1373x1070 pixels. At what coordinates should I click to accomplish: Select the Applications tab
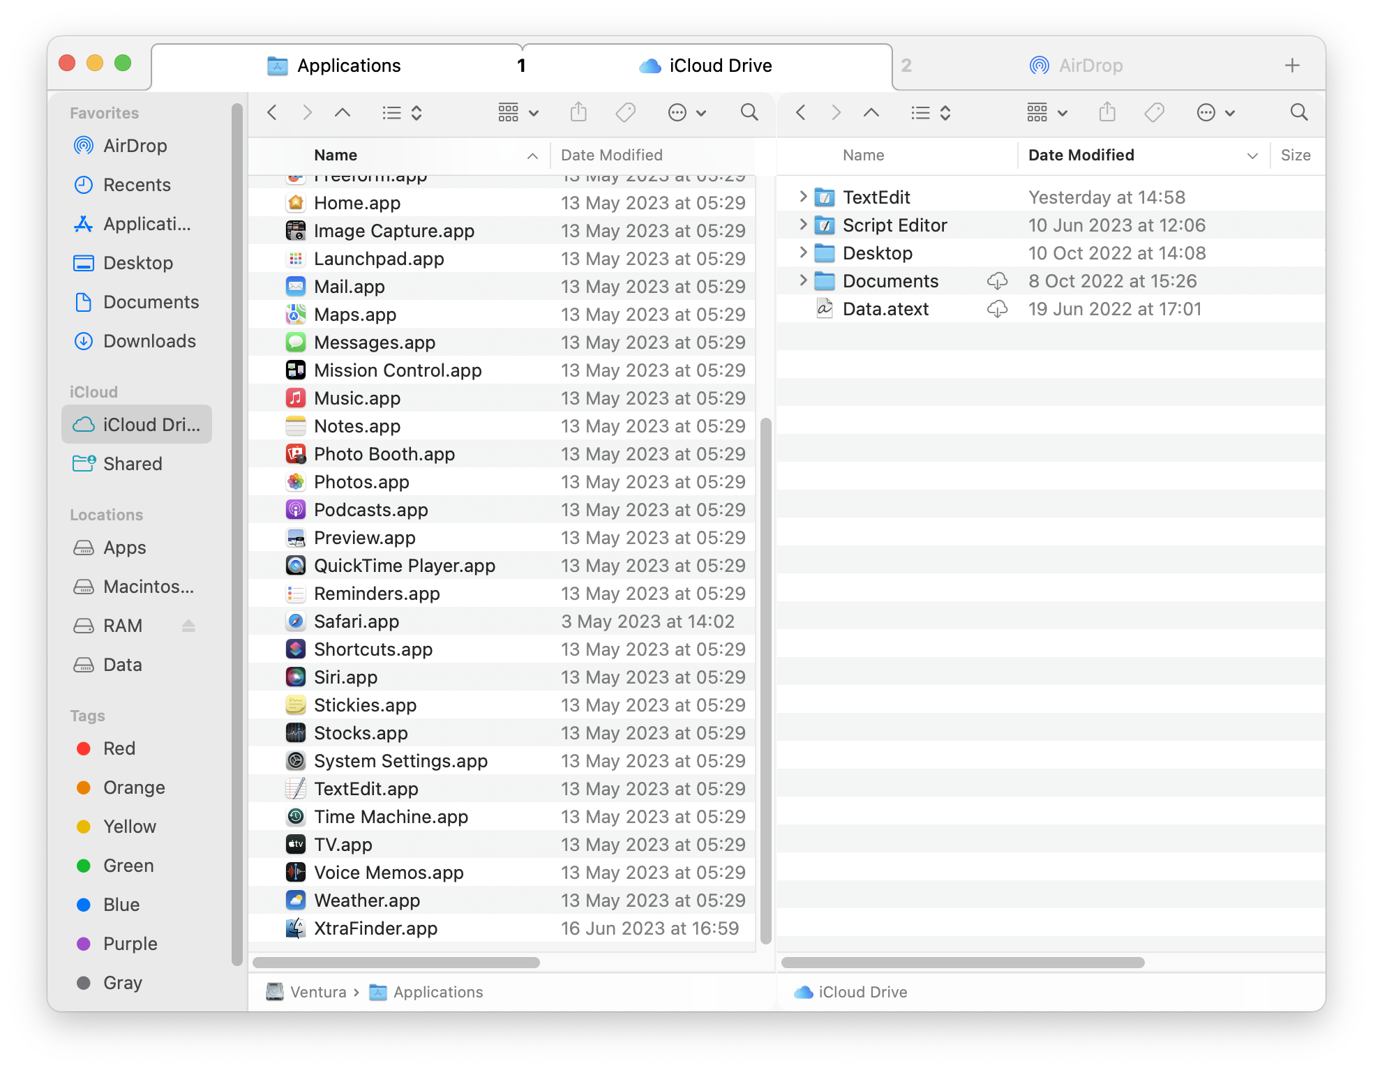335,66
